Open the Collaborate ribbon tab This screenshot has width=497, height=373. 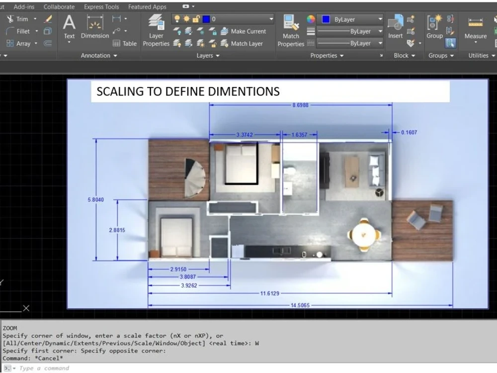[59, 6]
